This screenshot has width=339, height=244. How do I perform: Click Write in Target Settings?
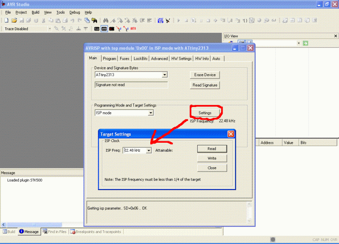tap(212, 158)
